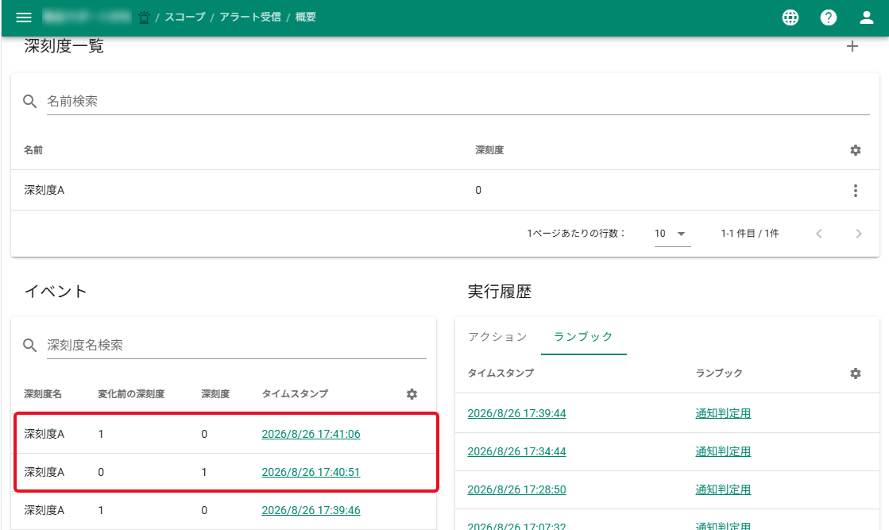The image size is (889, 530).
Task: Open event timestamp 2026/8/26 17:41:06
Action: (x=311, y=434)
